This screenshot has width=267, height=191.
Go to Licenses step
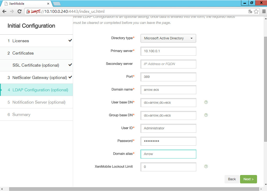pos(36,41)
